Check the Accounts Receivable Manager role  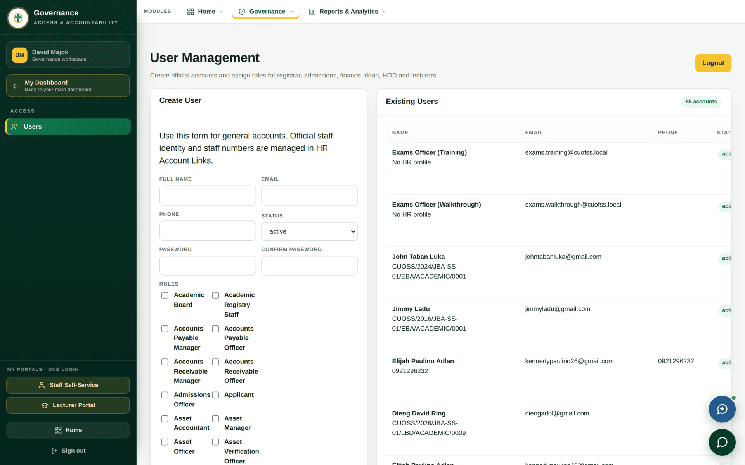click(165, 362)
